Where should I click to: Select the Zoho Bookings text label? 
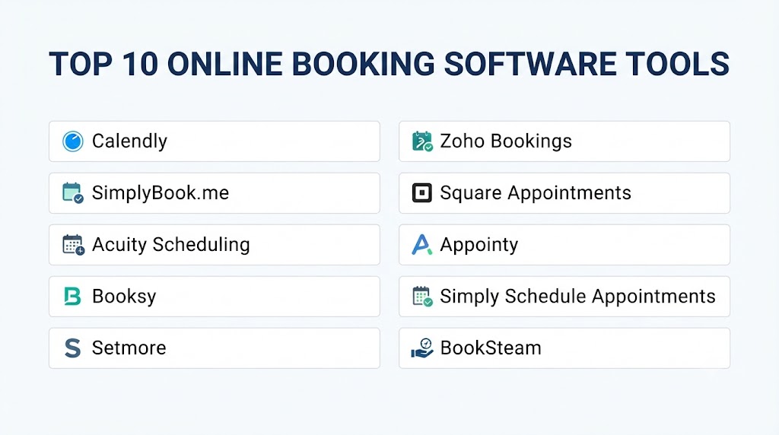pos(506,141)
